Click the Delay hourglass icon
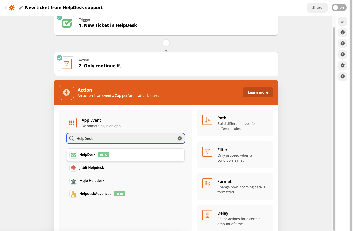The image size is (353, 231). [207, 215]
